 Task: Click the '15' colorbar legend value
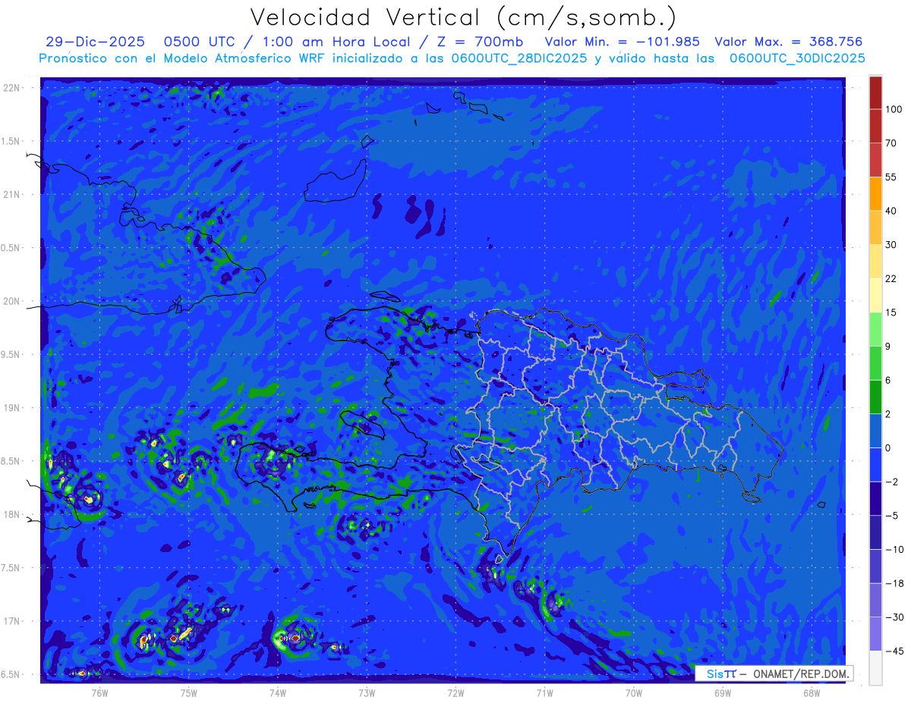[x=891, y=312]
